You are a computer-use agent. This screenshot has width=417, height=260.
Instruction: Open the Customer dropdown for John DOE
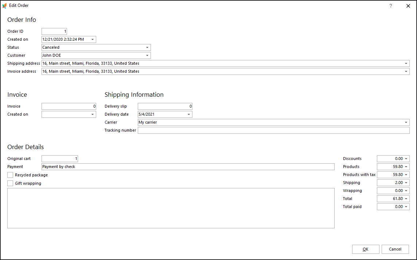[147, 55]
